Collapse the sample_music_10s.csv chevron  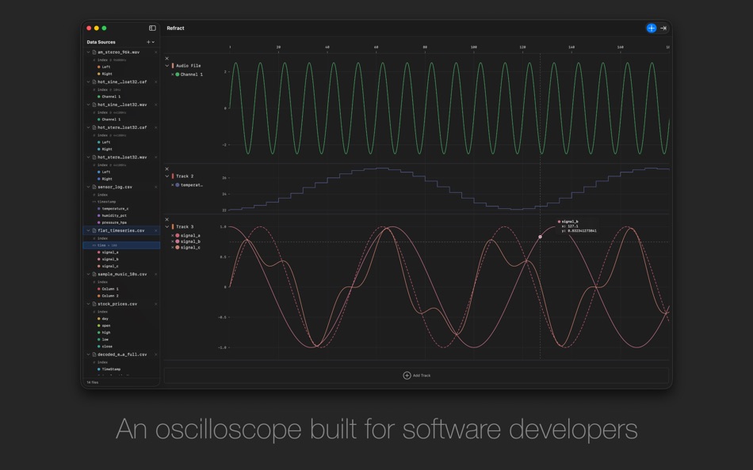(88, 275)
